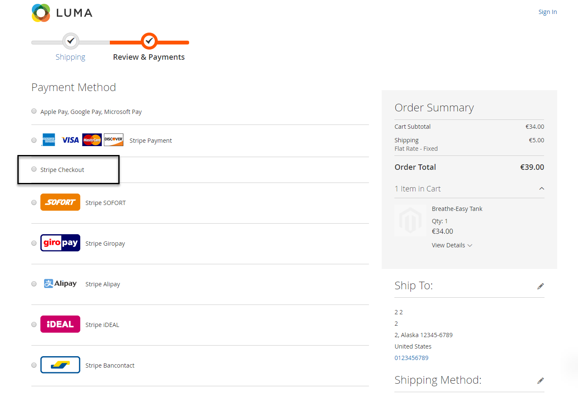This screenshot has height=396, width=578.
Task: Edit Ship To address pencil icon
Action: click(540, 286)
